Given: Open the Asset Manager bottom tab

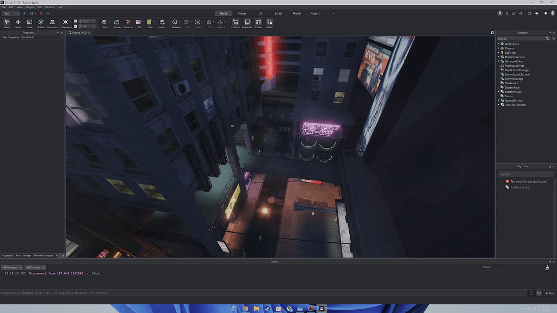Looking at the screenshot, I should (x=23, y=255).
